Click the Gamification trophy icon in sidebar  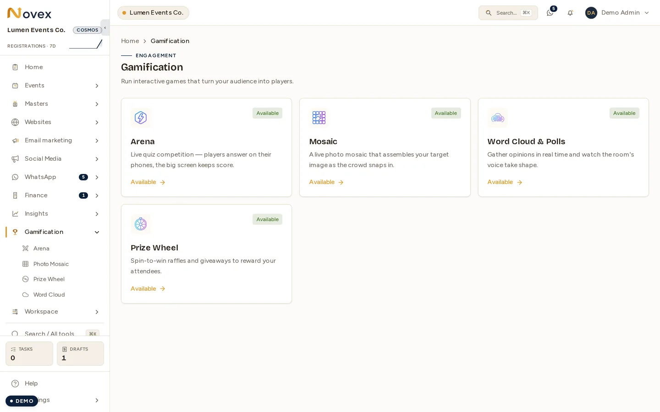click(x=15, y=232)
